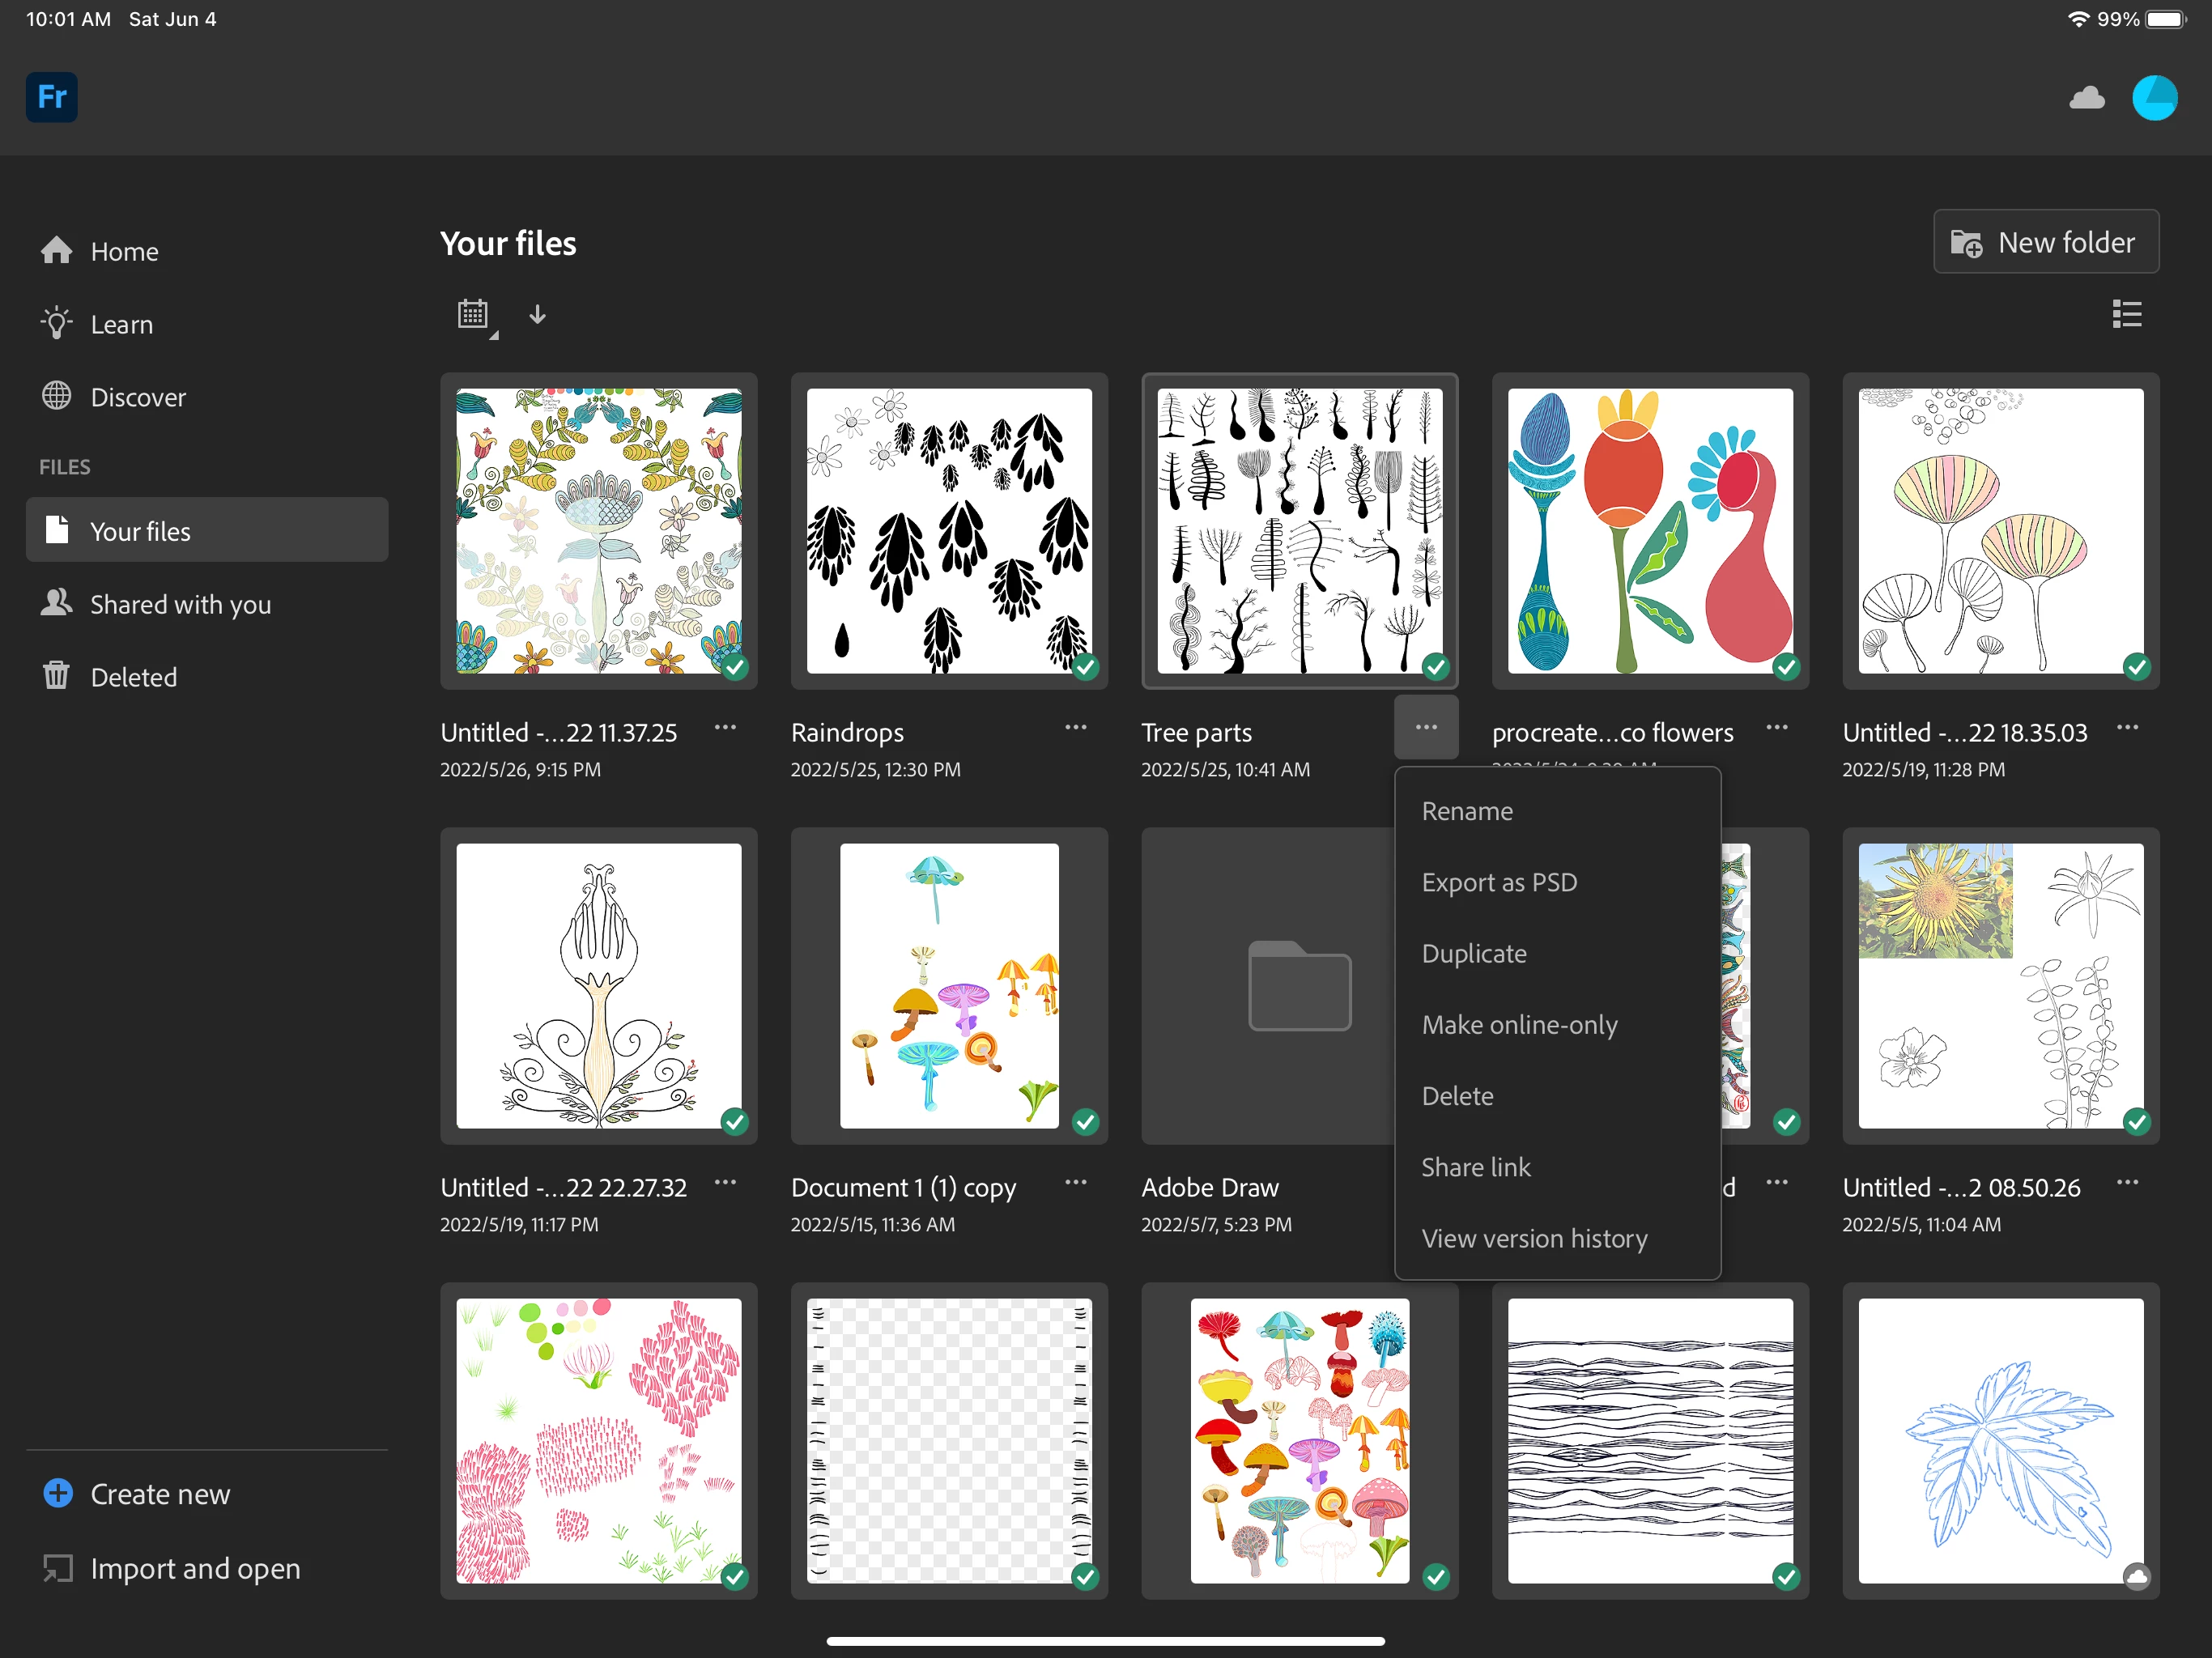Select Make online-only in the menu
This screenshot has width=2212, height=1658.
coord(1518,1025)
